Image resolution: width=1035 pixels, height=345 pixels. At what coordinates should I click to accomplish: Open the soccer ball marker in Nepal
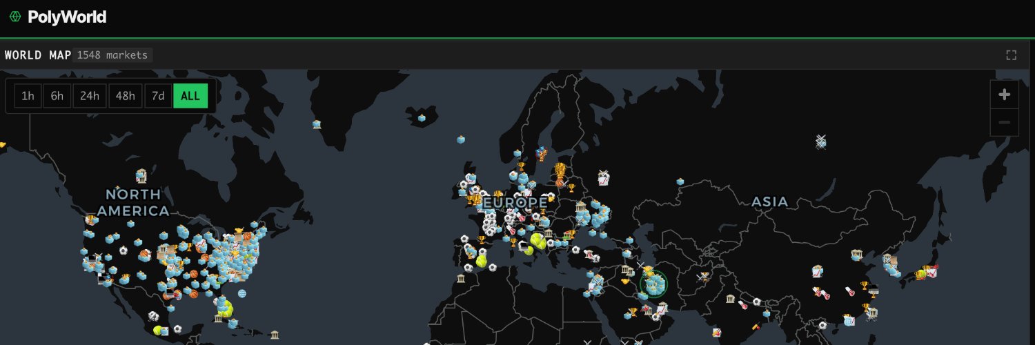[757, 302]
